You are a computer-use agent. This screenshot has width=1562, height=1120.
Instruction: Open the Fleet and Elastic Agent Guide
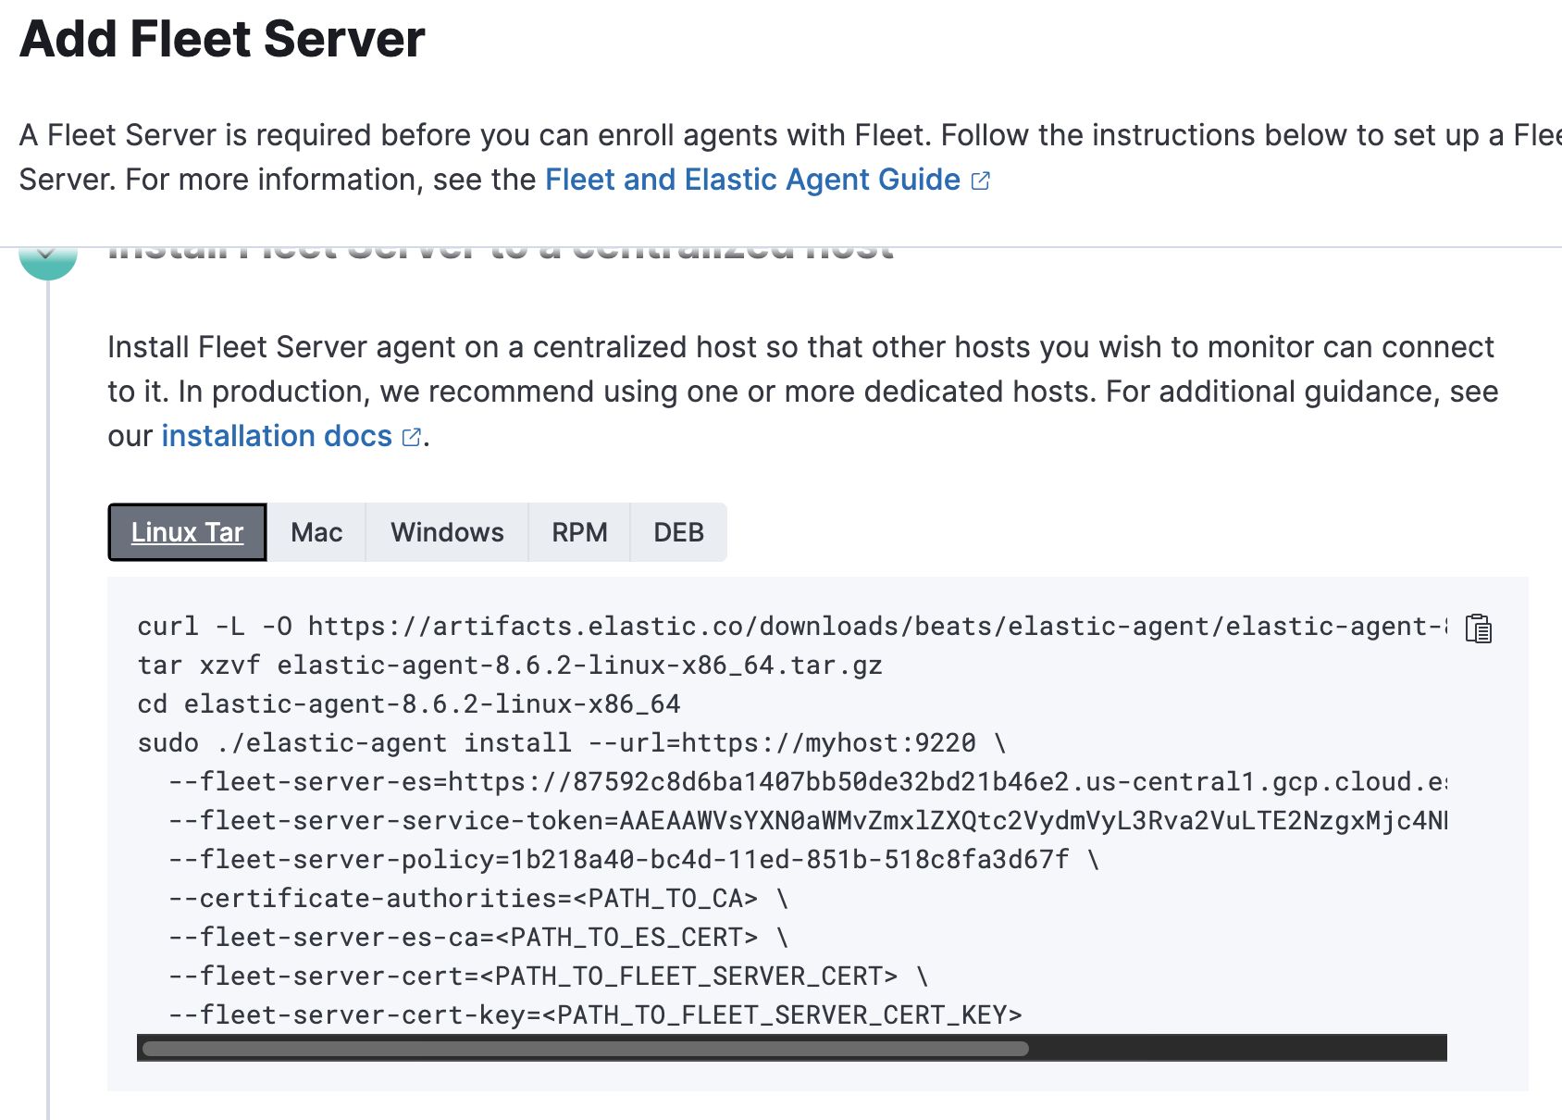click(753, 180)
